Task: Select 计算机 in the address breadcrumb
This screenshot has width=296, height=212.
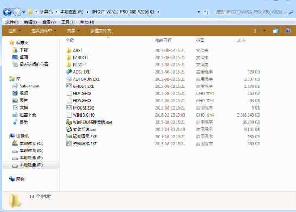Action: coord(46,12)
